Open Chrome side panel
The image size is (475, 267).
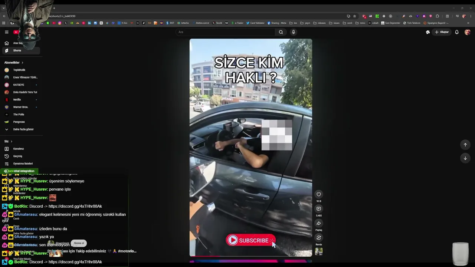447,16
